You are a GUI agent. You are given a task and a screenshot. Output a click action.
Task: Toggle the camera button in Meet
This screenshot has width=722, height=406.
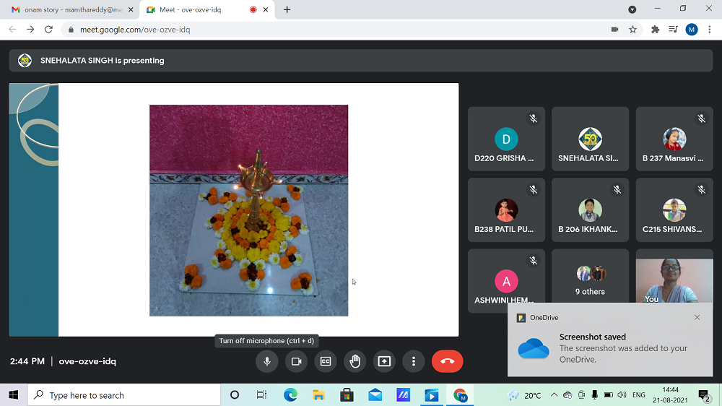296,361
